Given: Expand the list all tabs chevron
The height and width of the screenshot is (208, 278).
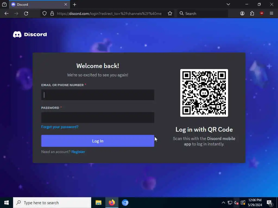Looking at the screenshot, I should click(x=228, y=4).
